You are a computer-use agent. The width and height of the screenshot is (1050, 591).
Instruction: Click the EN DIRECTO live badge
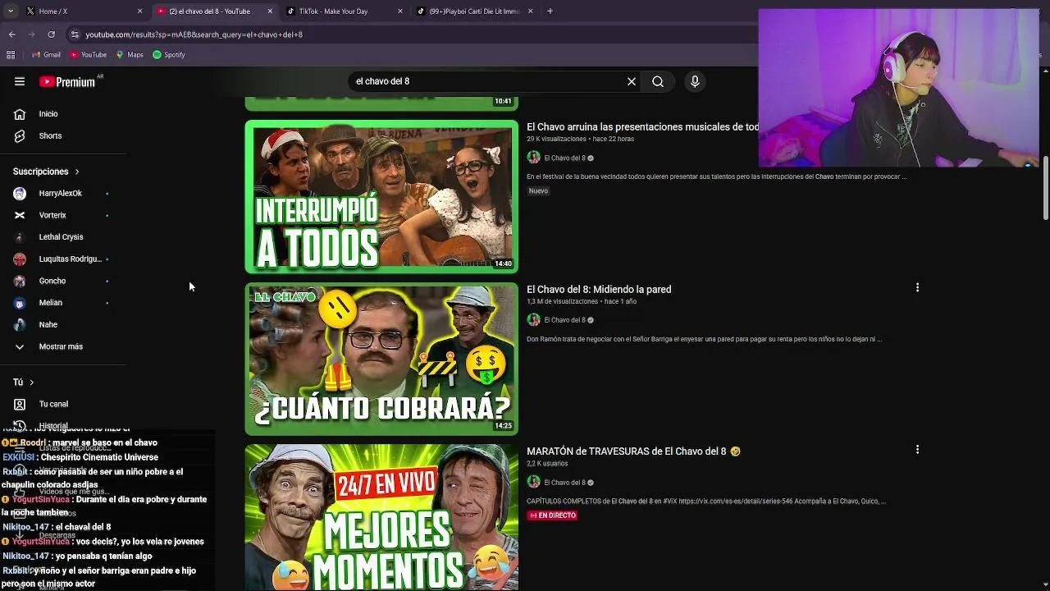pyautogui.click(x=552, y=515)
